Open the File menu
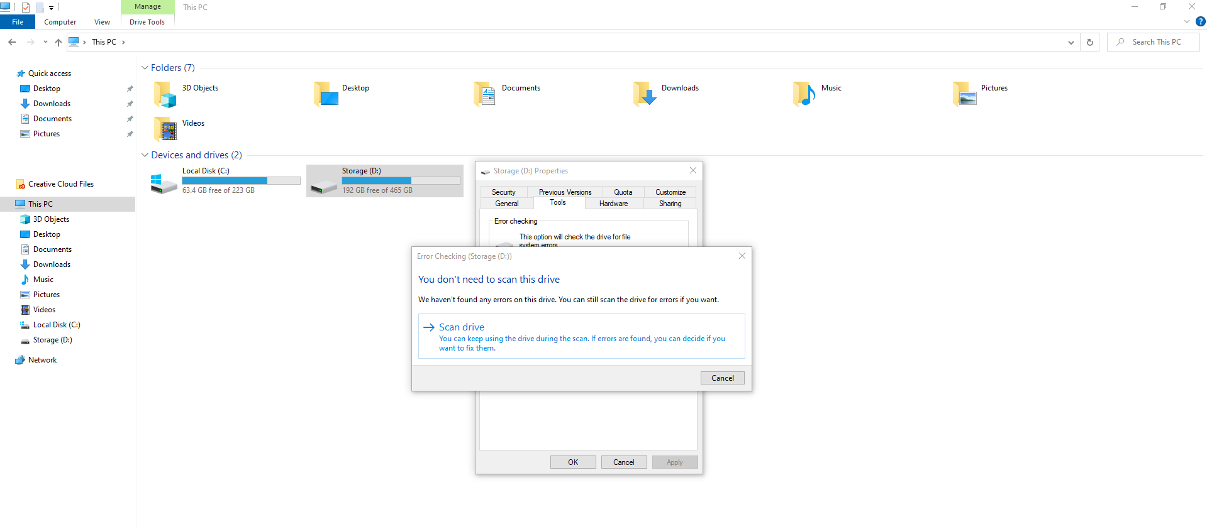 pyautogui.click(x=18, y=22)
